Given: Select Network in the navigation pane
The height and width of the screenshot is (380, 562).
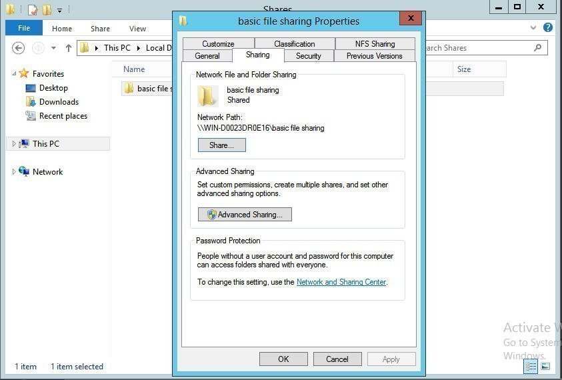Looking at the screenshot, I should (x=48, y=172).
